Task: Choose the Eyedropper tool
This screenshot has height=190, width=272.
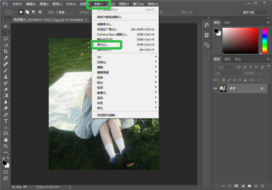Action: tap(6, 58)
